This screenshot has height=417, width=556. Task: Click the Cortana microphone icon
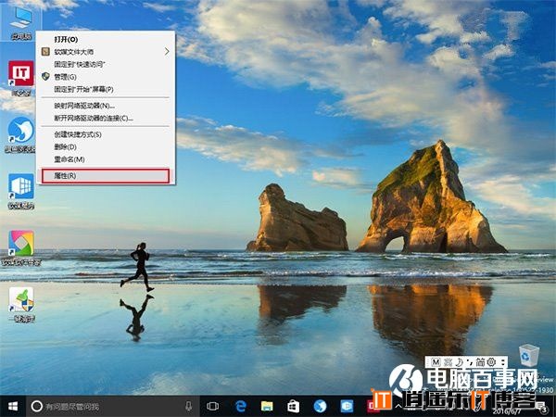point(189,406)
